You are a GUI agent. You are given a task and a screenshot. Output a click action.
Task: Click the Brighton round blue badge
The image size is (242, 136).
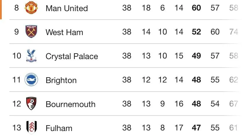(31, 80)
